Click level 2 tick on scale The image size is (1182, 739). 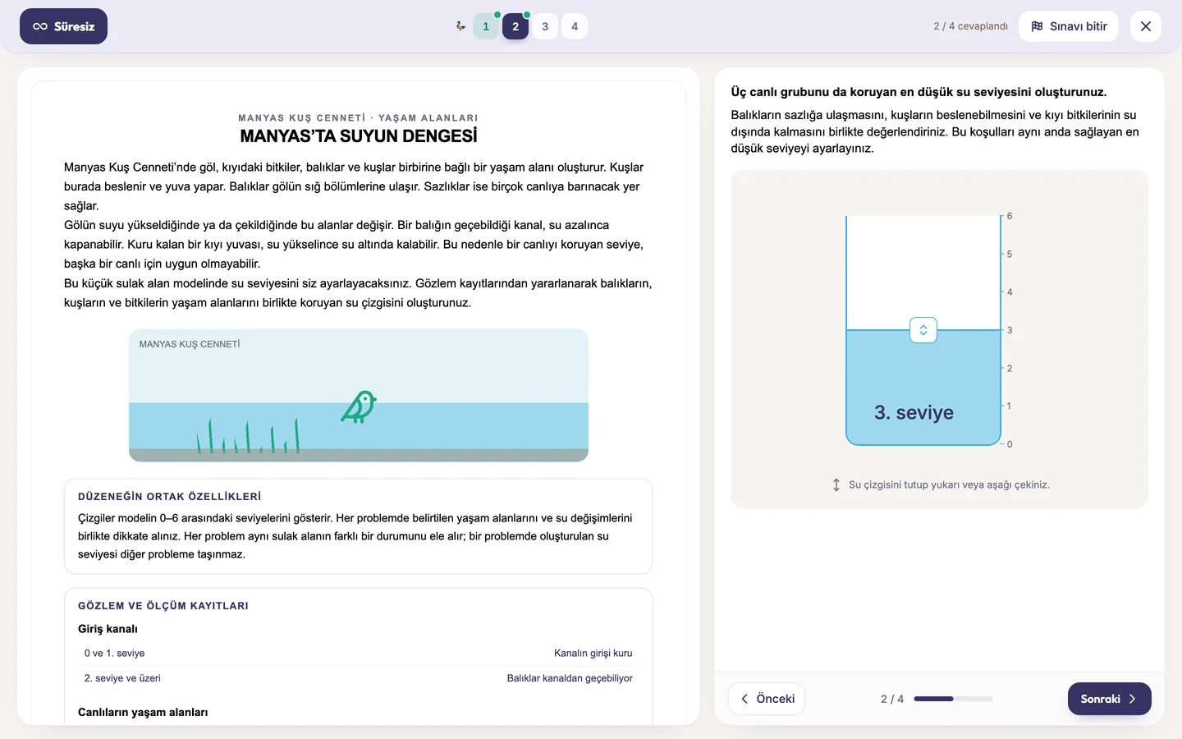point(1008,369)
